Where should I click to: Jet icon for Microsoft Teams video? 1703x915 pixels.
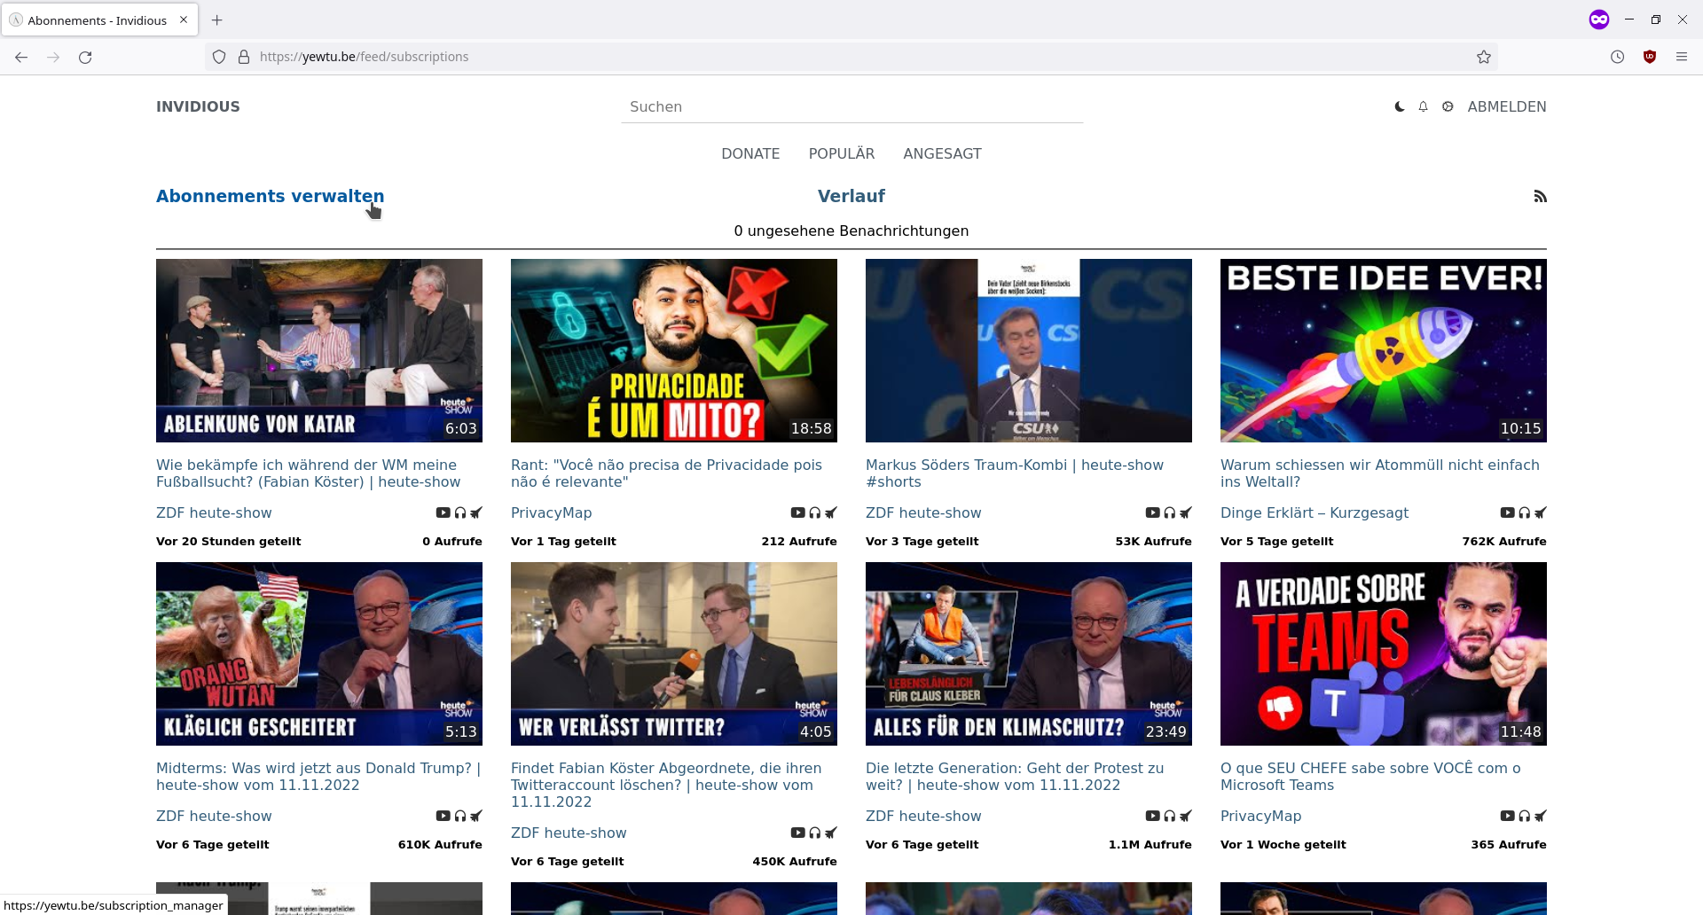coord(1541,816)
